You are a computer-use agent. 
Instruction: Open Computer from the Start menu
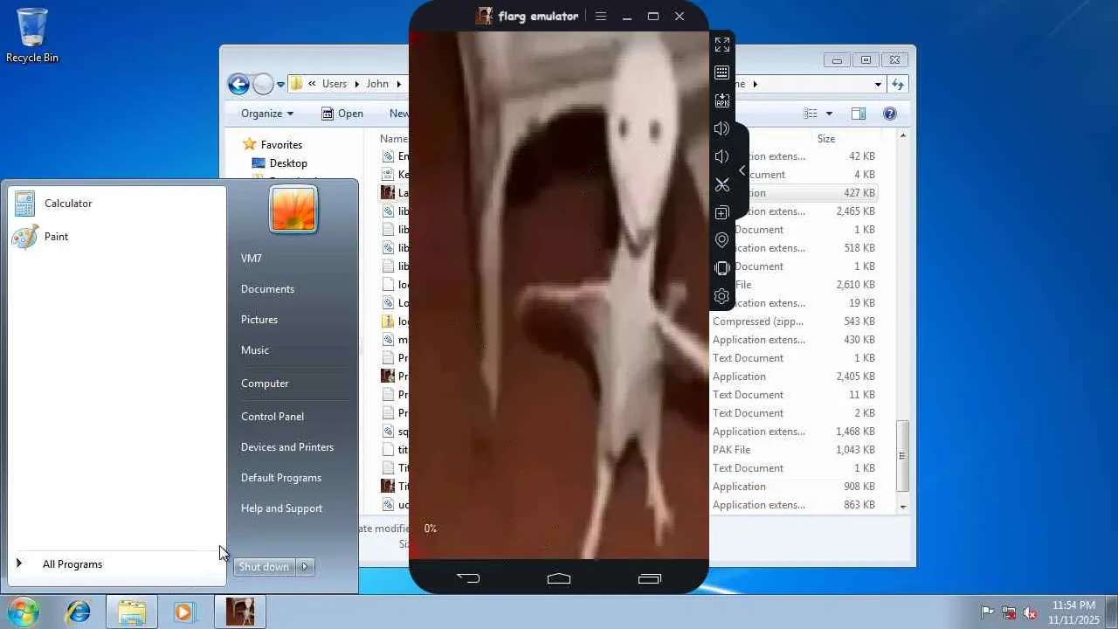coord(265,384)
